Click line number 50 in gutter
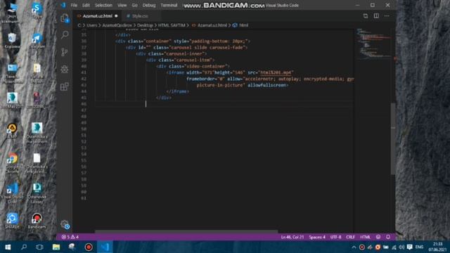Viewport: 450px width, 253px height. 84,129
